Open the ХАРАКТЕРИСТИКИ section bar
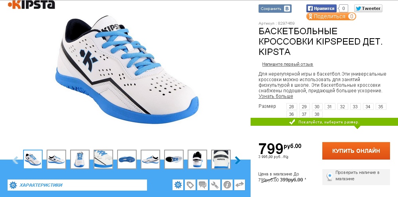398x197 pixels. pyautogui.click(x=77, y=185)
